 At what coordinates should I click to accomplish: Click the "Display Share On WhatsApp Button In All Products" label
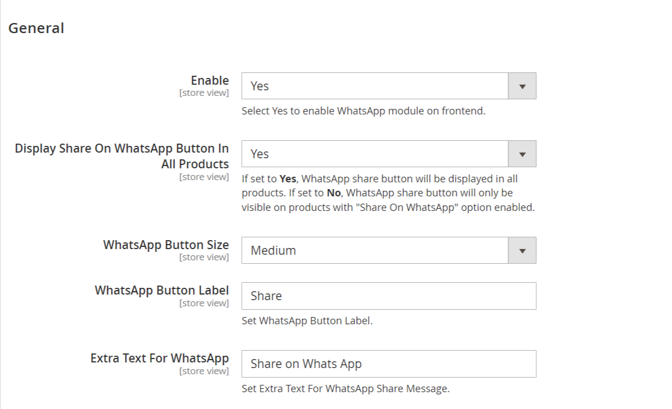(122, 156)
